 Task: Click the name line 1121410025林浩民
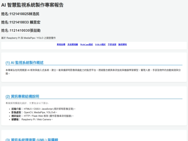pyautogui.click(x=20, y=14)
